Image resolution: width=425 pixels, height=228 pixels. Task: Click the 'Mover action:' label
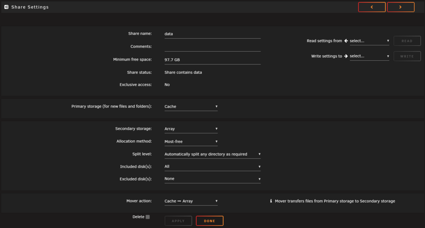click(x=139, y=201)
